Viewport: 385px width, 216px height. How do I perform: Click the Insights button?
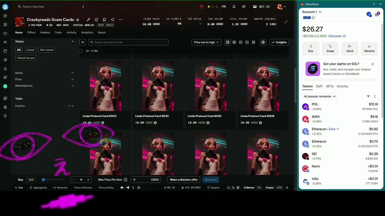tap(279, 42)
